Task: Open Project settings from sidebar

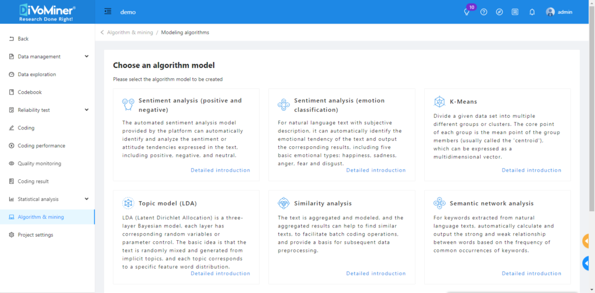Action: click(35, 235)
